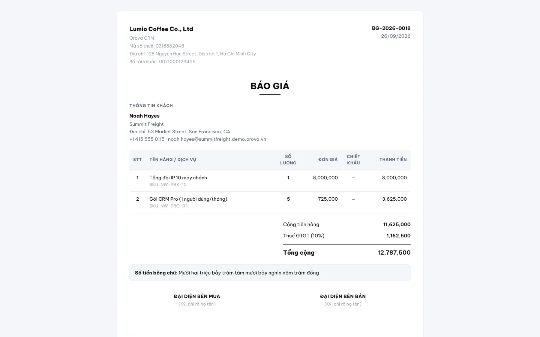Click the quote date 26/09/2026

[396, 36]
